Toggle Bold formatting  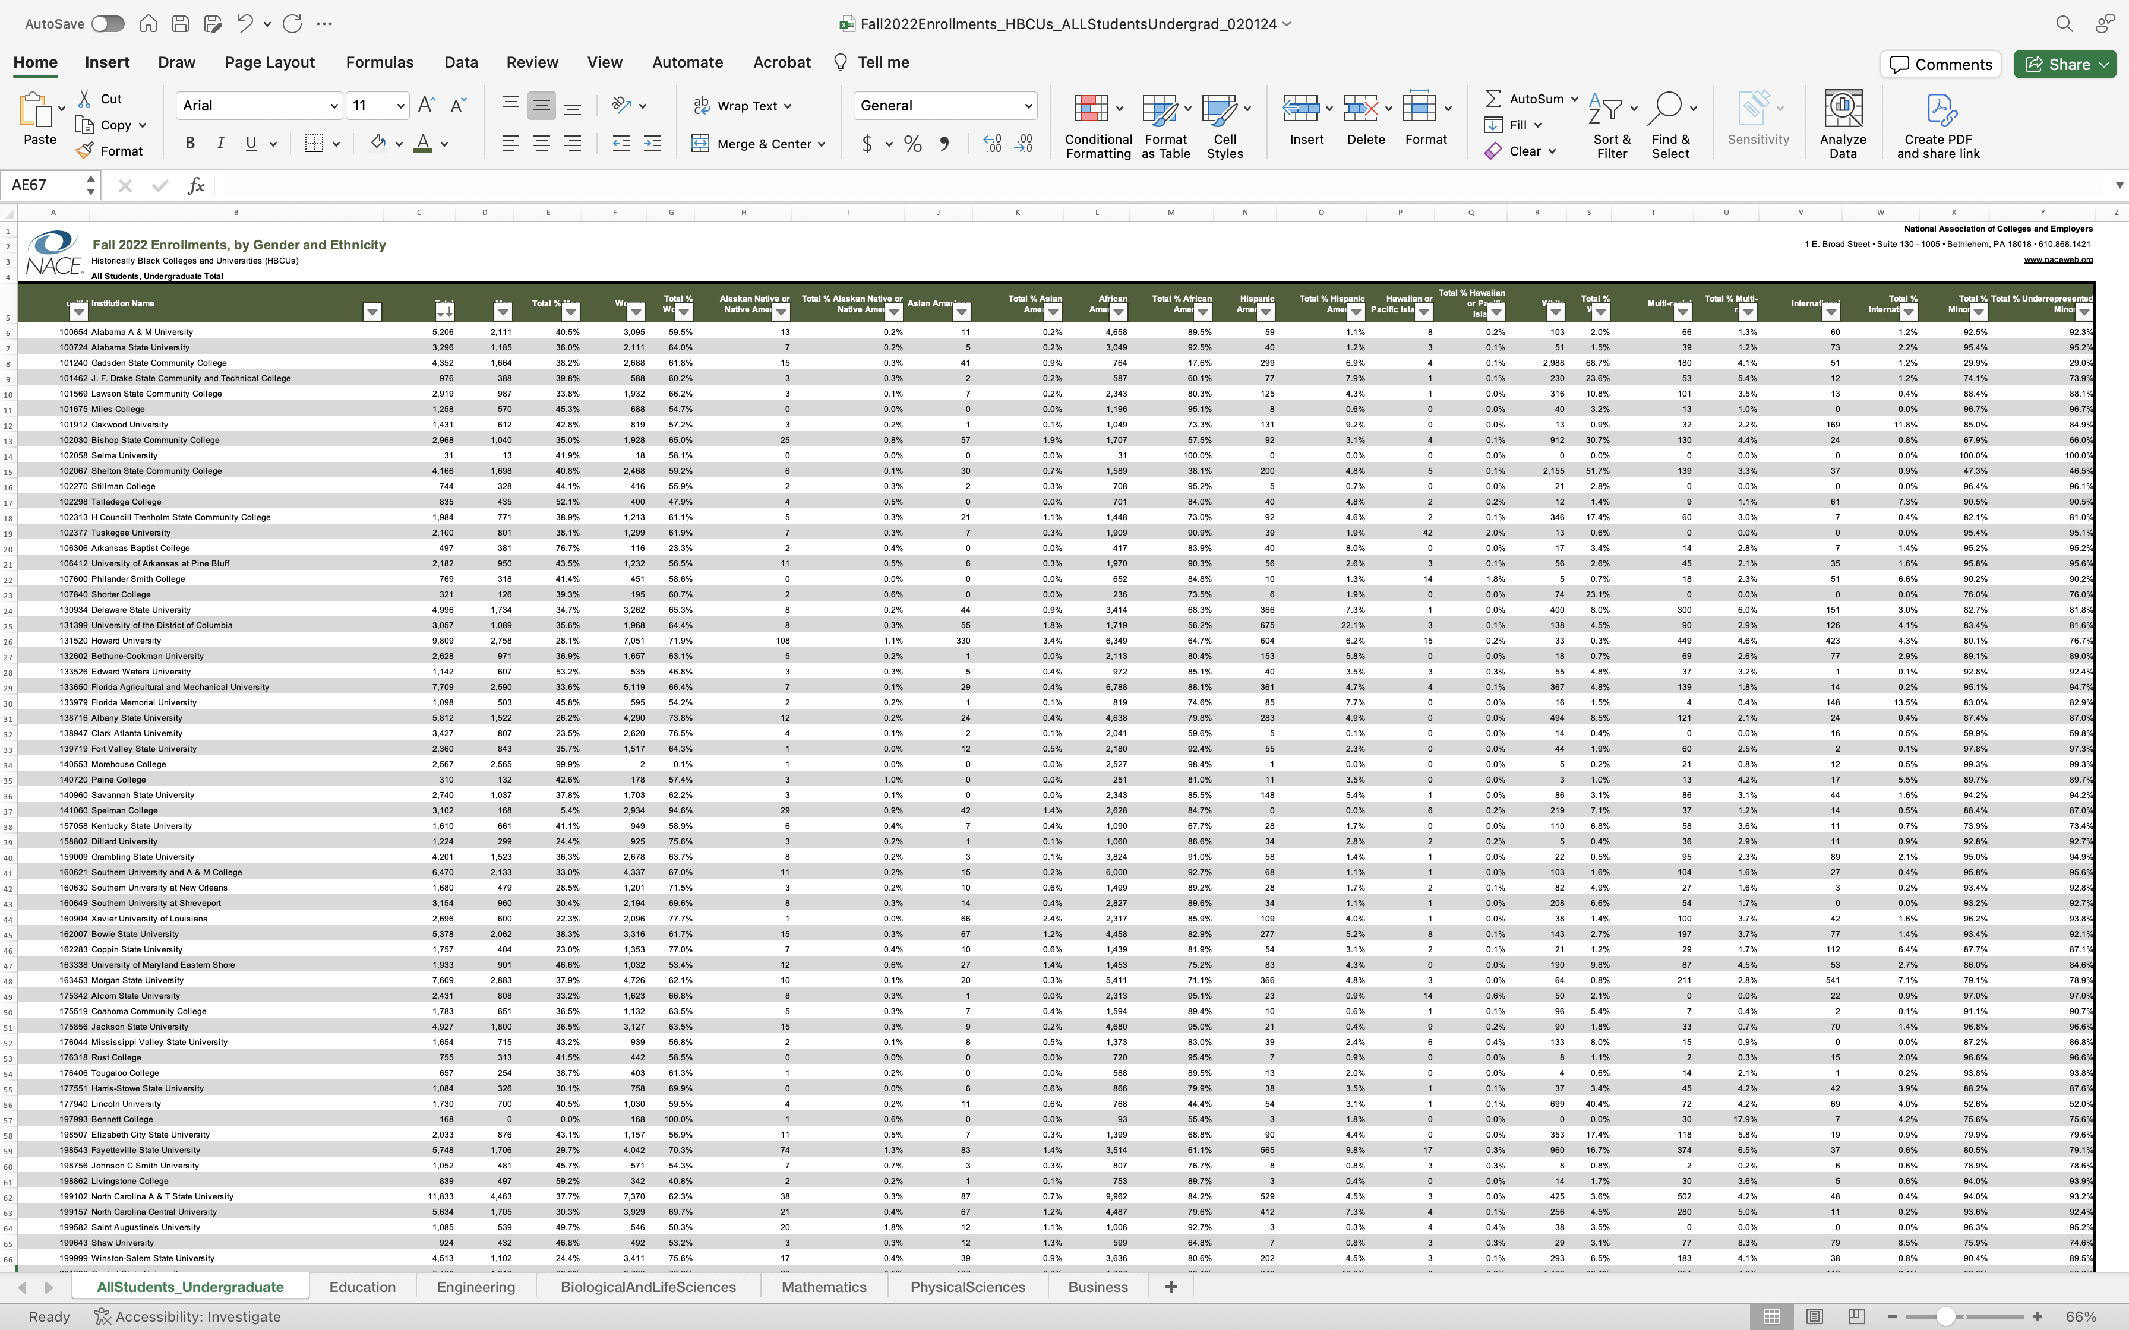click(190, 143)
